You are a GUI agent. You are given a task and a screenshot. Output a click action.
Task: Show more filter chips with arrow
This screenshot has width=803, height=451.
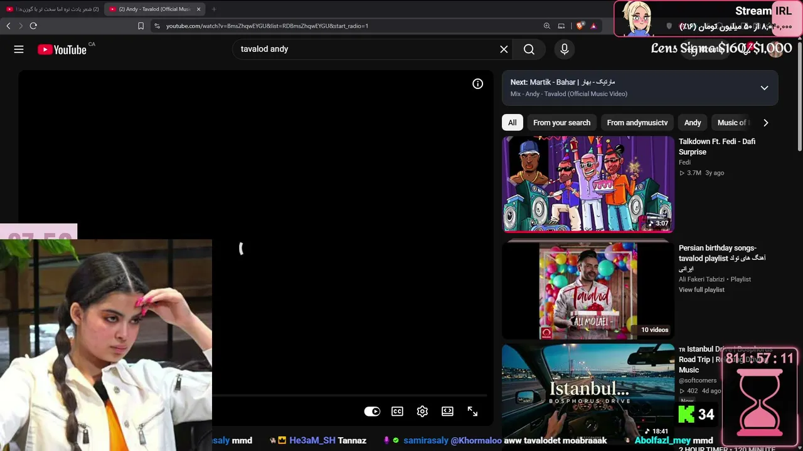coord(765,123)
